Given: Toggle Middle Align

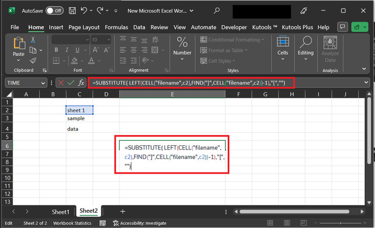Looking at the screenshot, I should [x=134, y=40].
